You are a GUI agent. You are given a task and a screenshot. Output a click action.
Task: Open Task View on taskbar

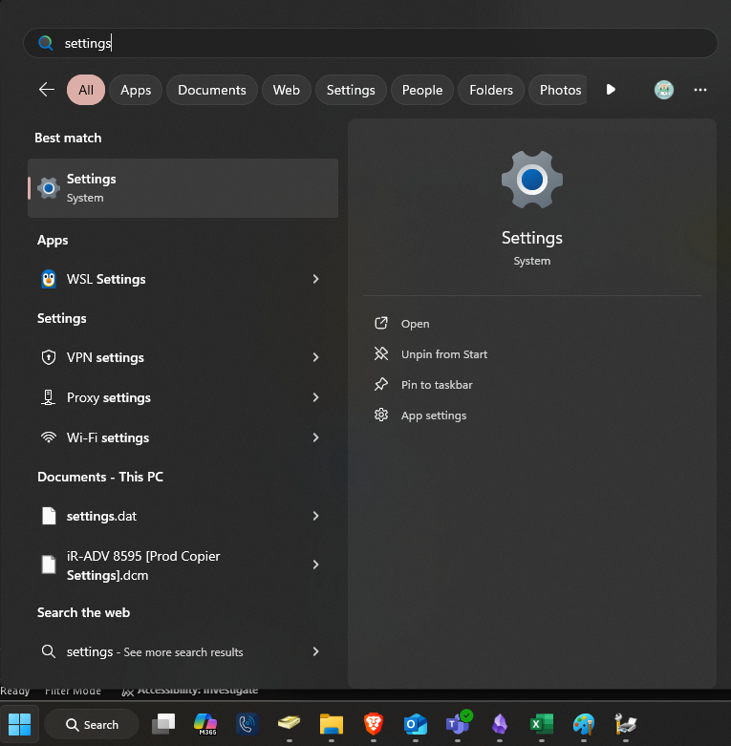163,724
